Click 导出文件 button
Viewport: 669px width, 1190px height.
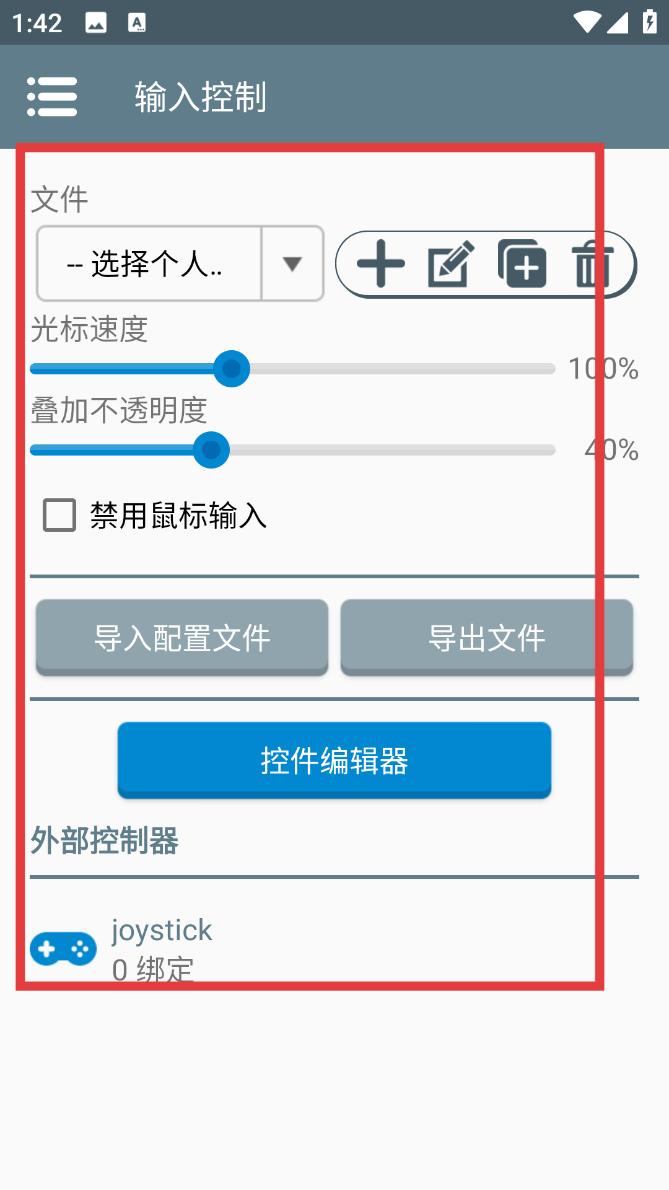[487, 637]
